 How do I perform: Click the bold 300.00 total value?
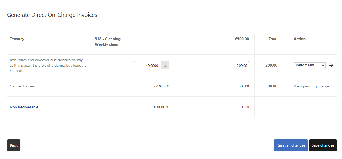click(271, 86)
